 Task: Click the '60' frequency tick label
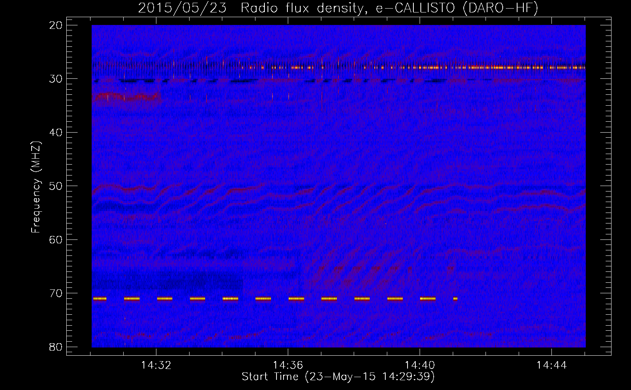pyautogui.click(x=56, y=240)
